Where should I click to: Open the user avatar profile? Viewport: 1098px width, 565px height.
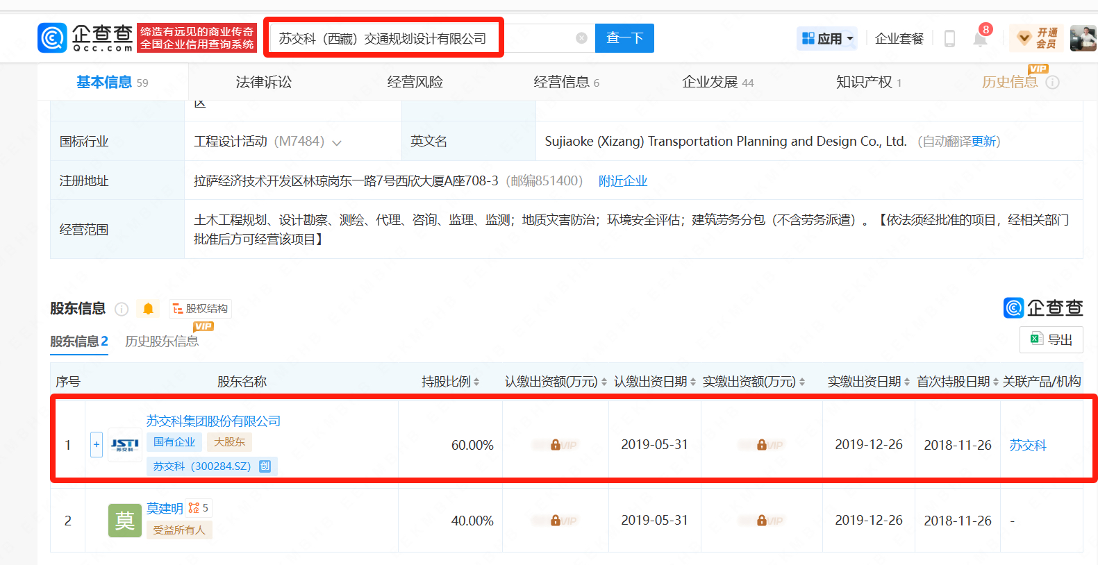tap(1083, 38)
